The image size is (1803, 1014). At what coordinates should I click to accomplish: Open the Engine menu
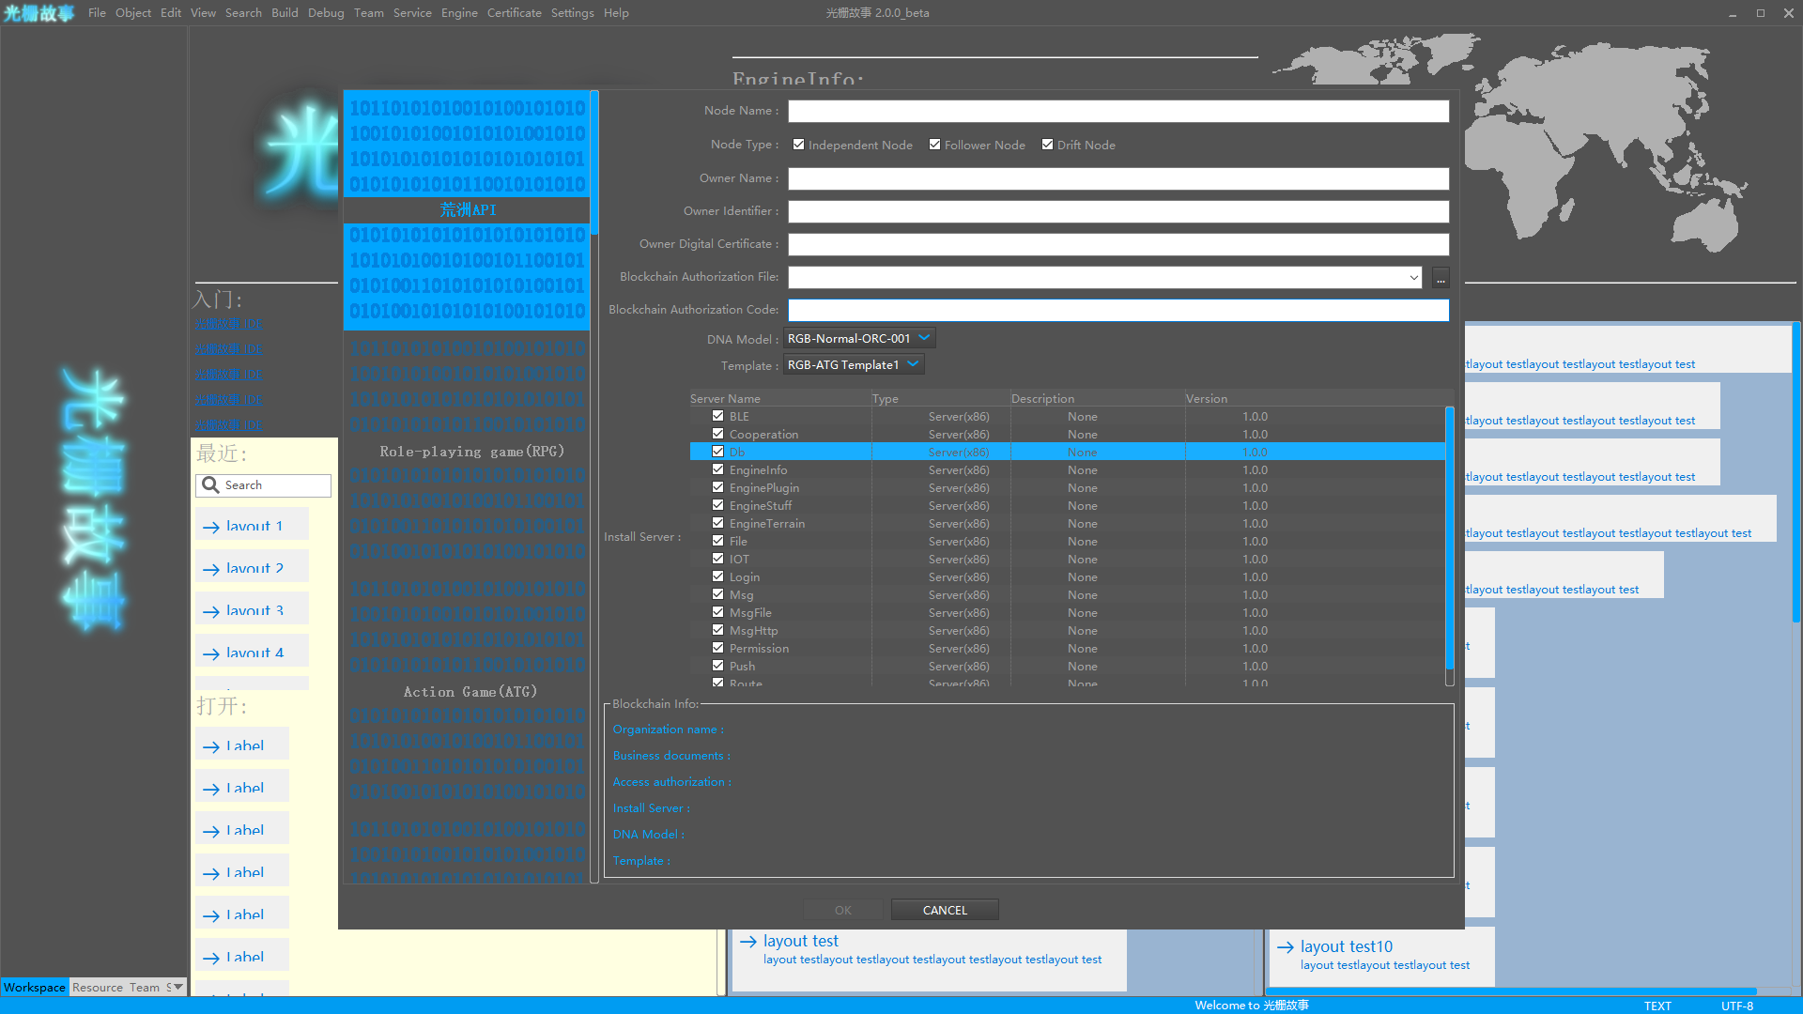tap(459, 13)
